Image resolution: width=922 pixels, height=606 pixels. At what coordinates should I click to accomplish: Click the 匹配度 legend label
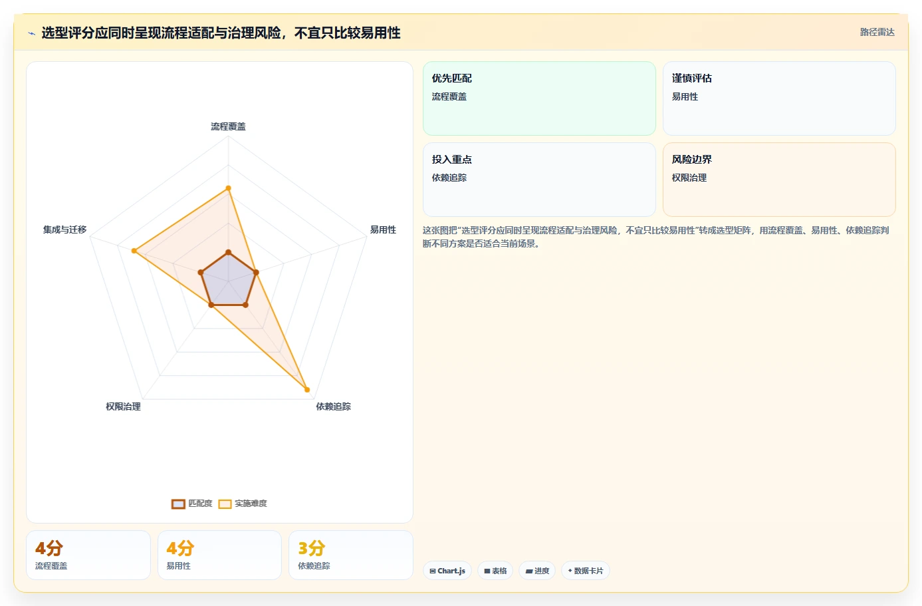click(x=200, y=504)
